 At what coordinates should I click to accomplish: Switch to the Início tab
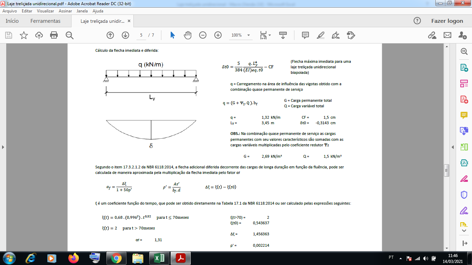12,21
